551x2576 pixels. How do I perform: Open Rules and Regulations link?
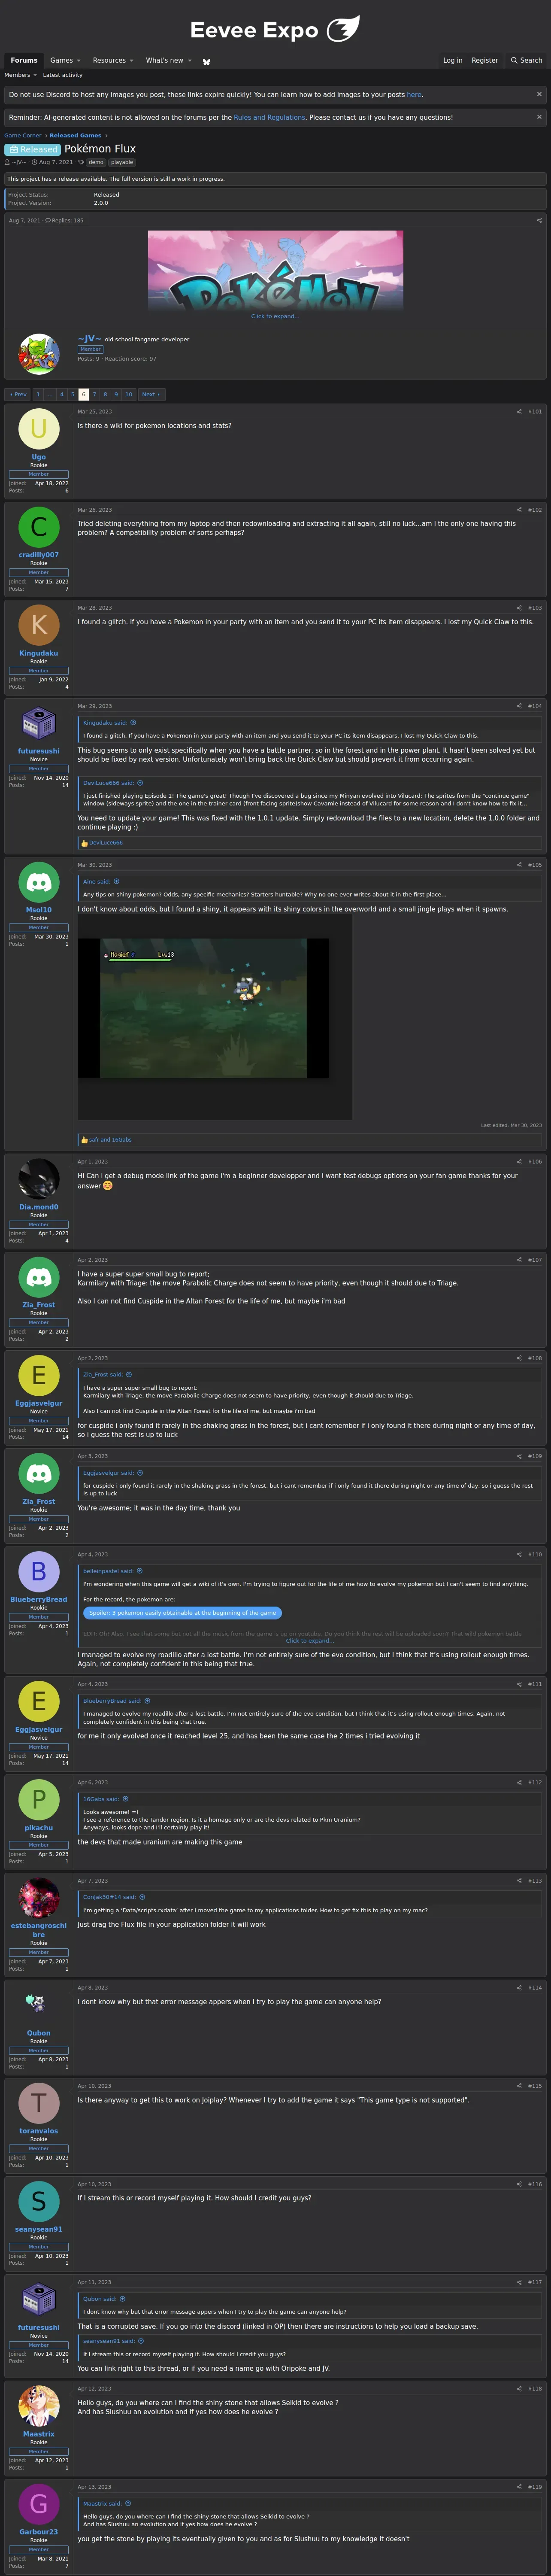(269, 117)
